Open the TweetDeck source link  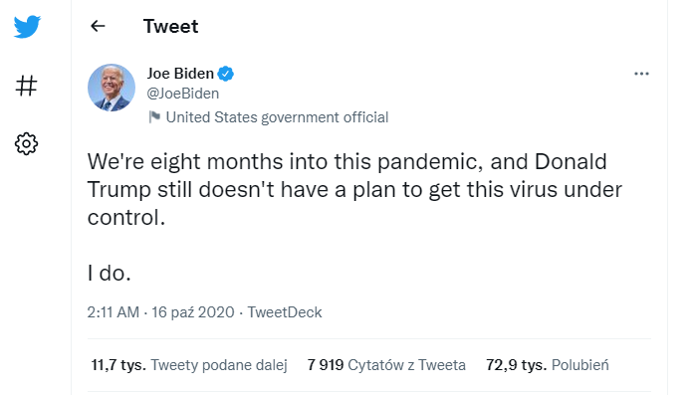coord(285,312)
